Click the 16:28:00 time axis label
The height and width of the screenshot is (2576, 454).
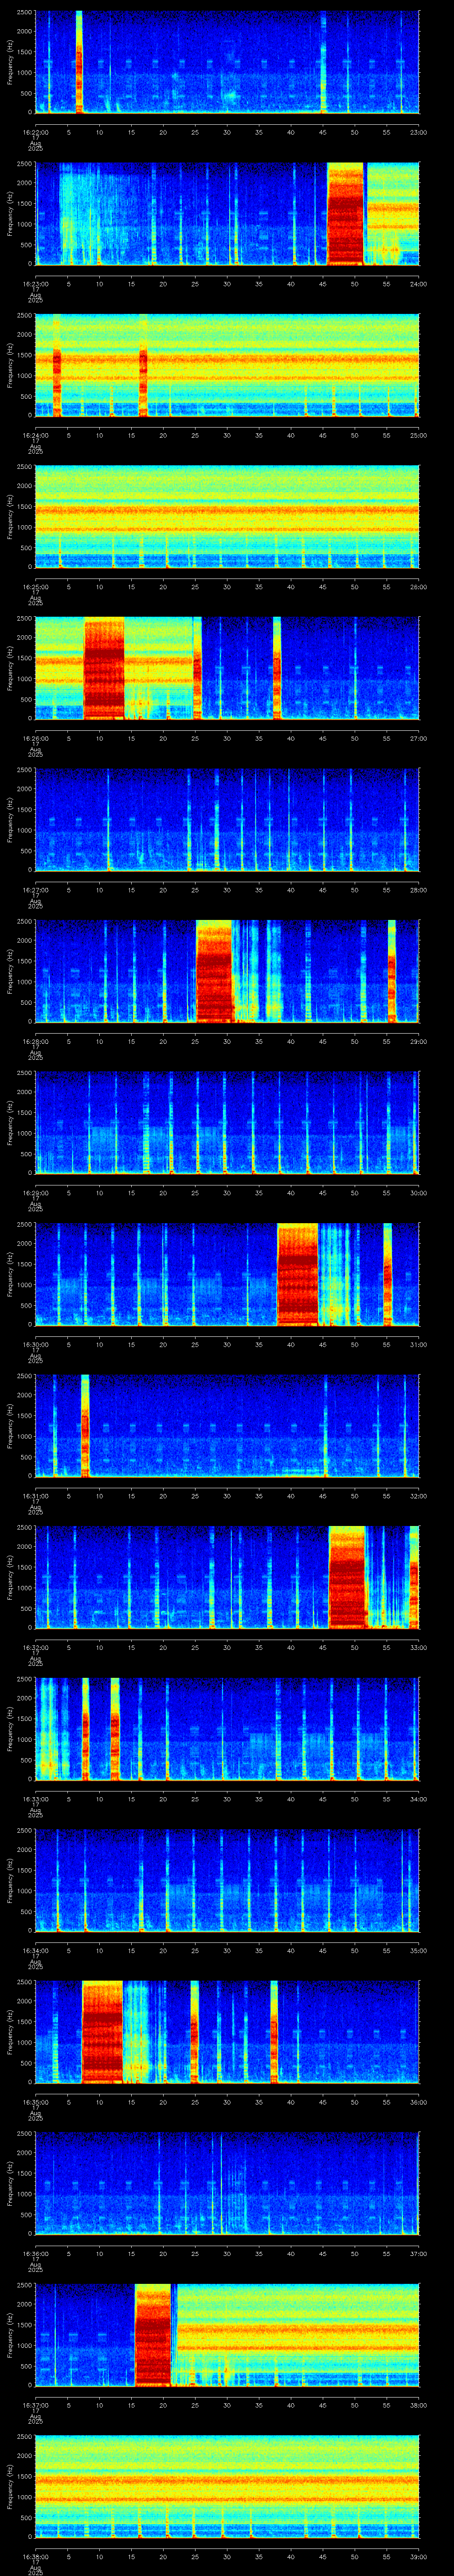36,1041
